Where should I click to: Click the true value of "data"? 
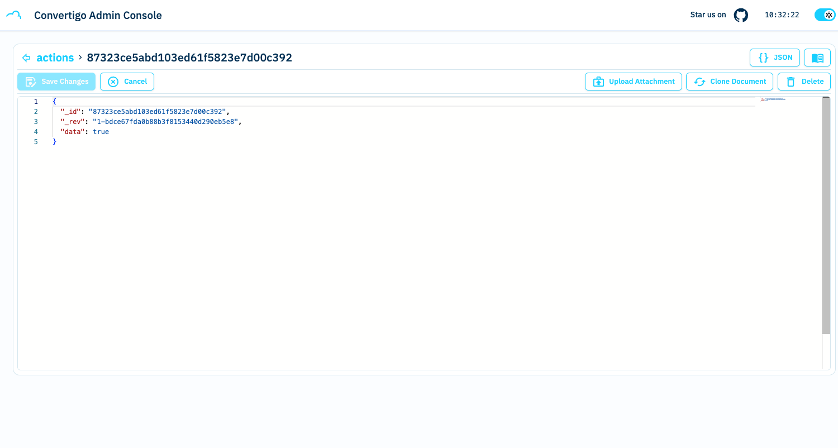[x=101, y=132]
